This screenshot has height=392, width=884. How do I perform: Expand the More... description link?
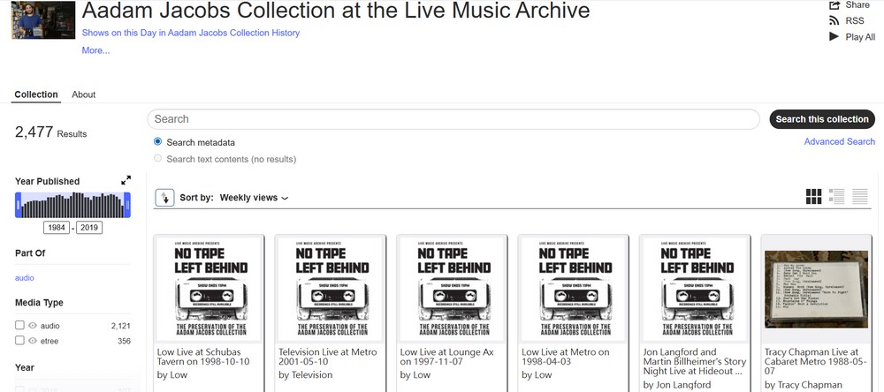click(x=95, y=50)
